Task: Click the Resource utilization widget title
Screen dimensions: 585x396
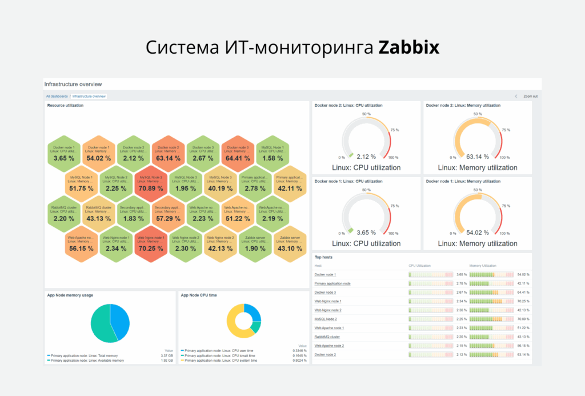Action: [65, 106]
